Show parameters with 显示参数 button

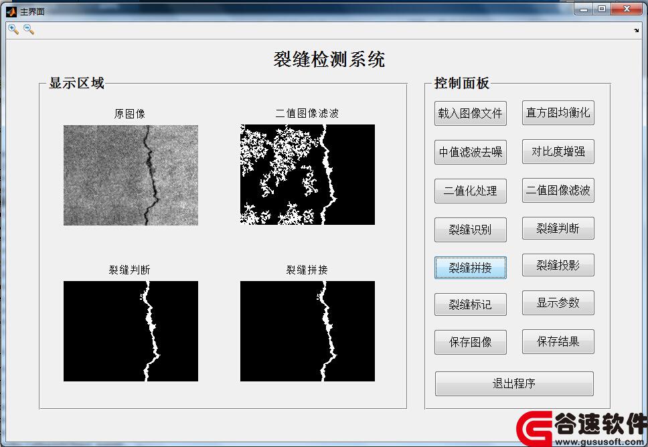pyautogui.click(x=558, y=302)
